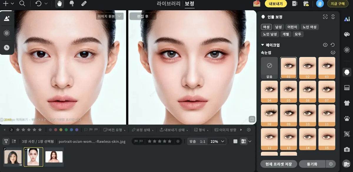
Task: Click the body figure icon in 인물 보정
Action: coord(333,17)
